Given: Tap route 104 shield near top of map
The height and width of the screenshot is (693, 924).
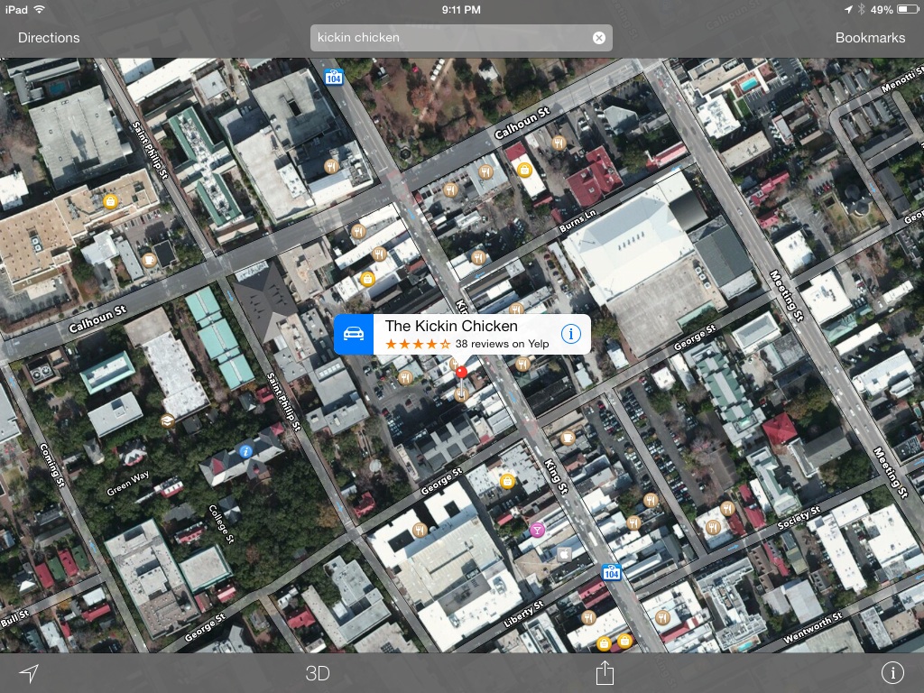Looking at the screenshot, I should coord(334,78).
